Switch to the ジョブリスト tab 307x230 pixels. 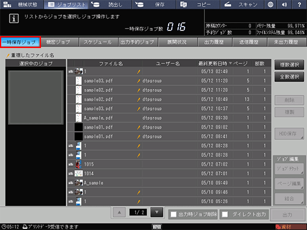pos(66,4)
